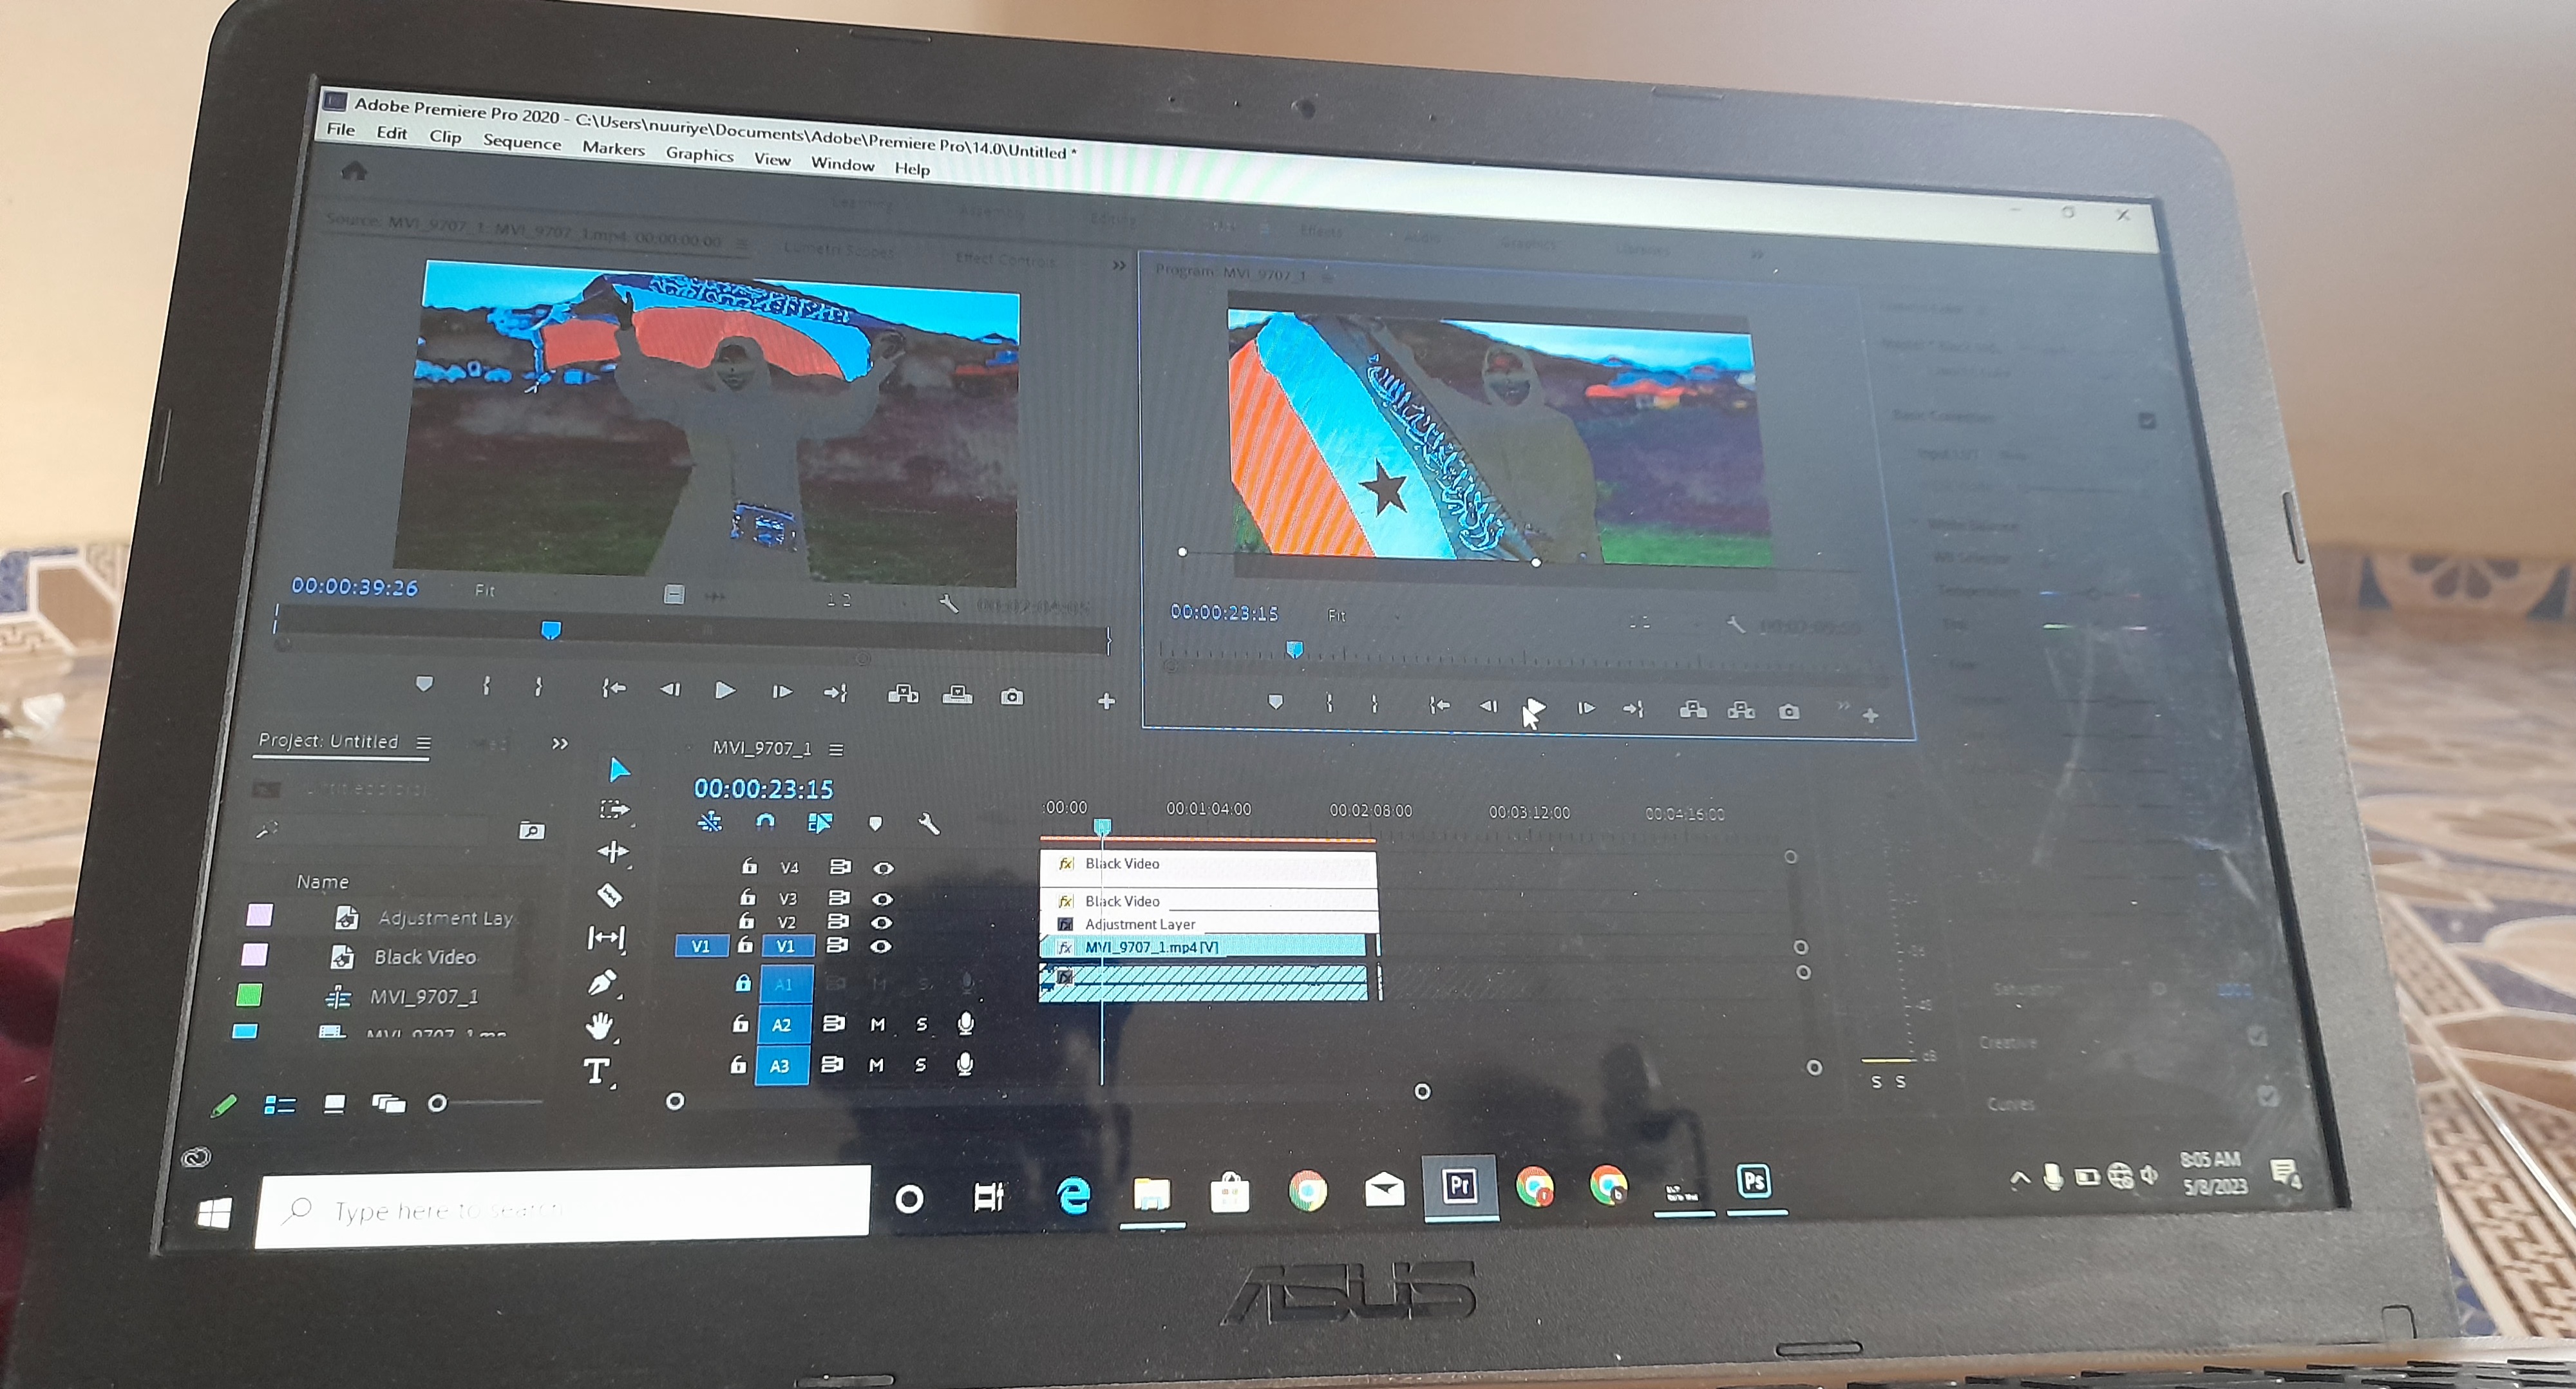Toggle lock on V4 track
Viewport: 2576px width, 1389px height.
(x=749, y=866)
